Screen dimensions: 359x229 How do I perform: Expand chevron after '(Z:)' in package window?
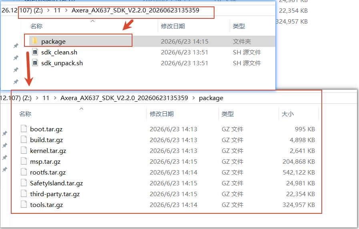[x=37, y=98]
